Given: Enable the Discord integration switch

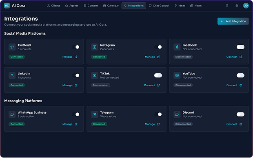Looking at the screenshot, I should (x=240, y=114).
